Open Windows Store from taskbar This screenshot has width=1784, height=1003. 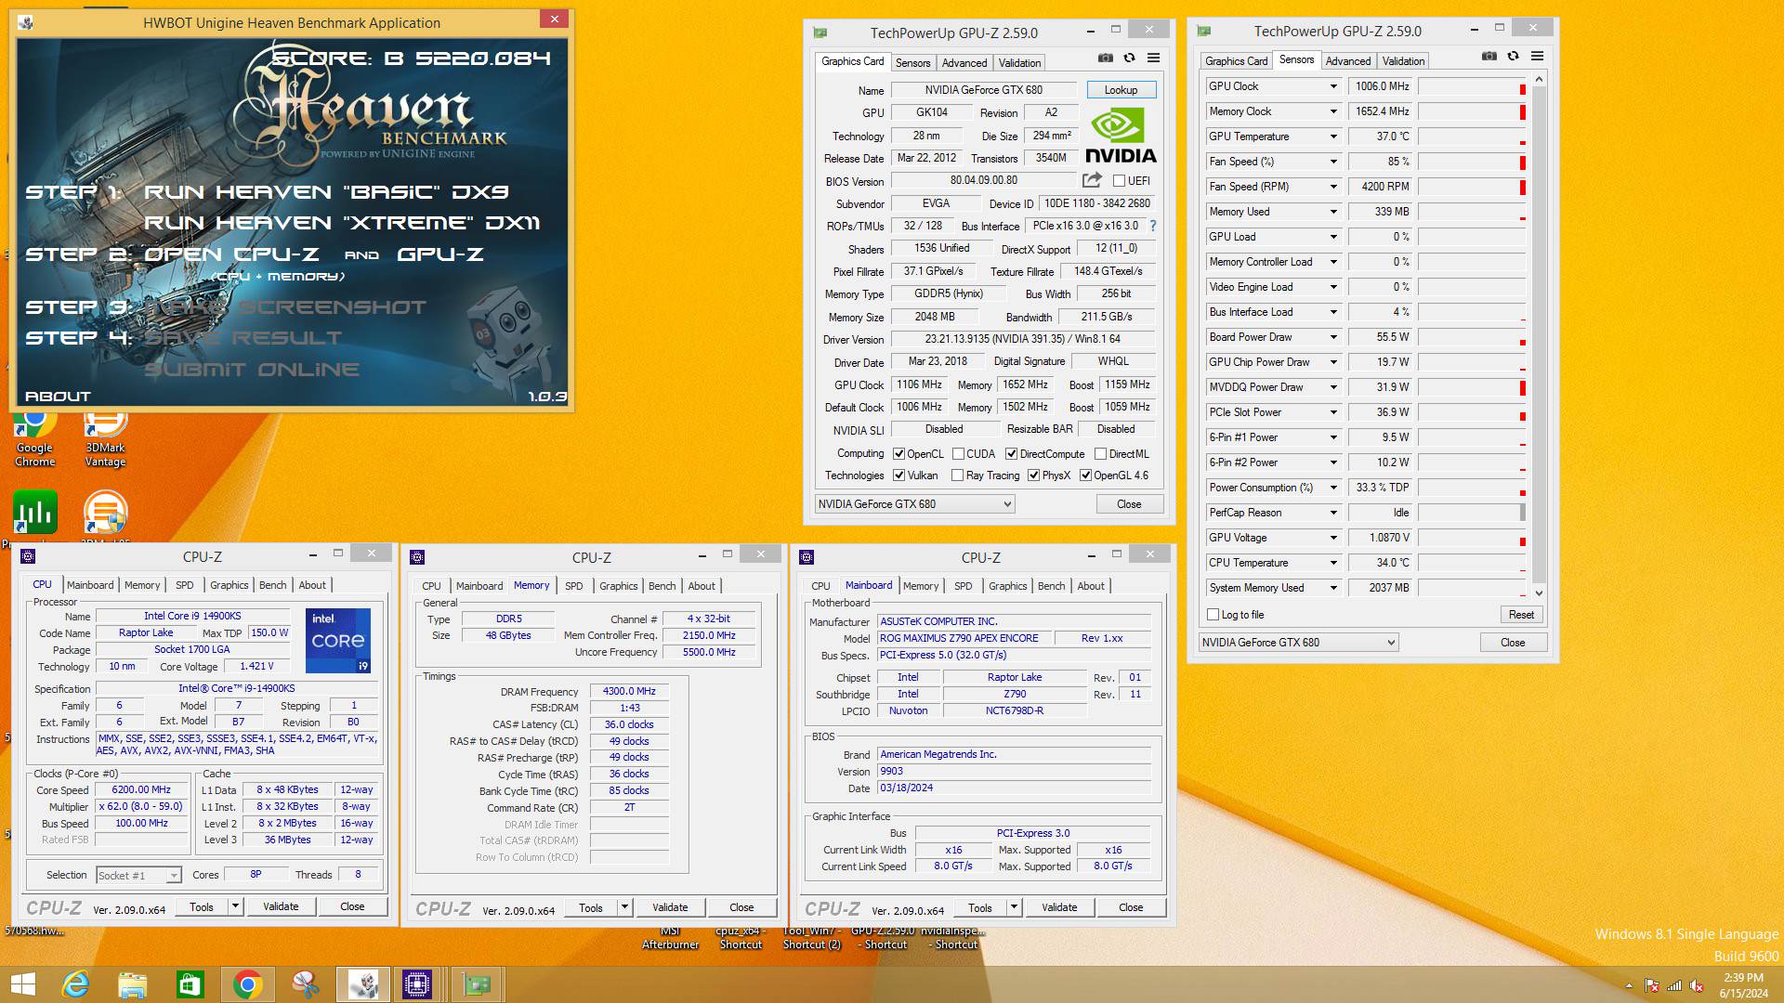[190, 984]
